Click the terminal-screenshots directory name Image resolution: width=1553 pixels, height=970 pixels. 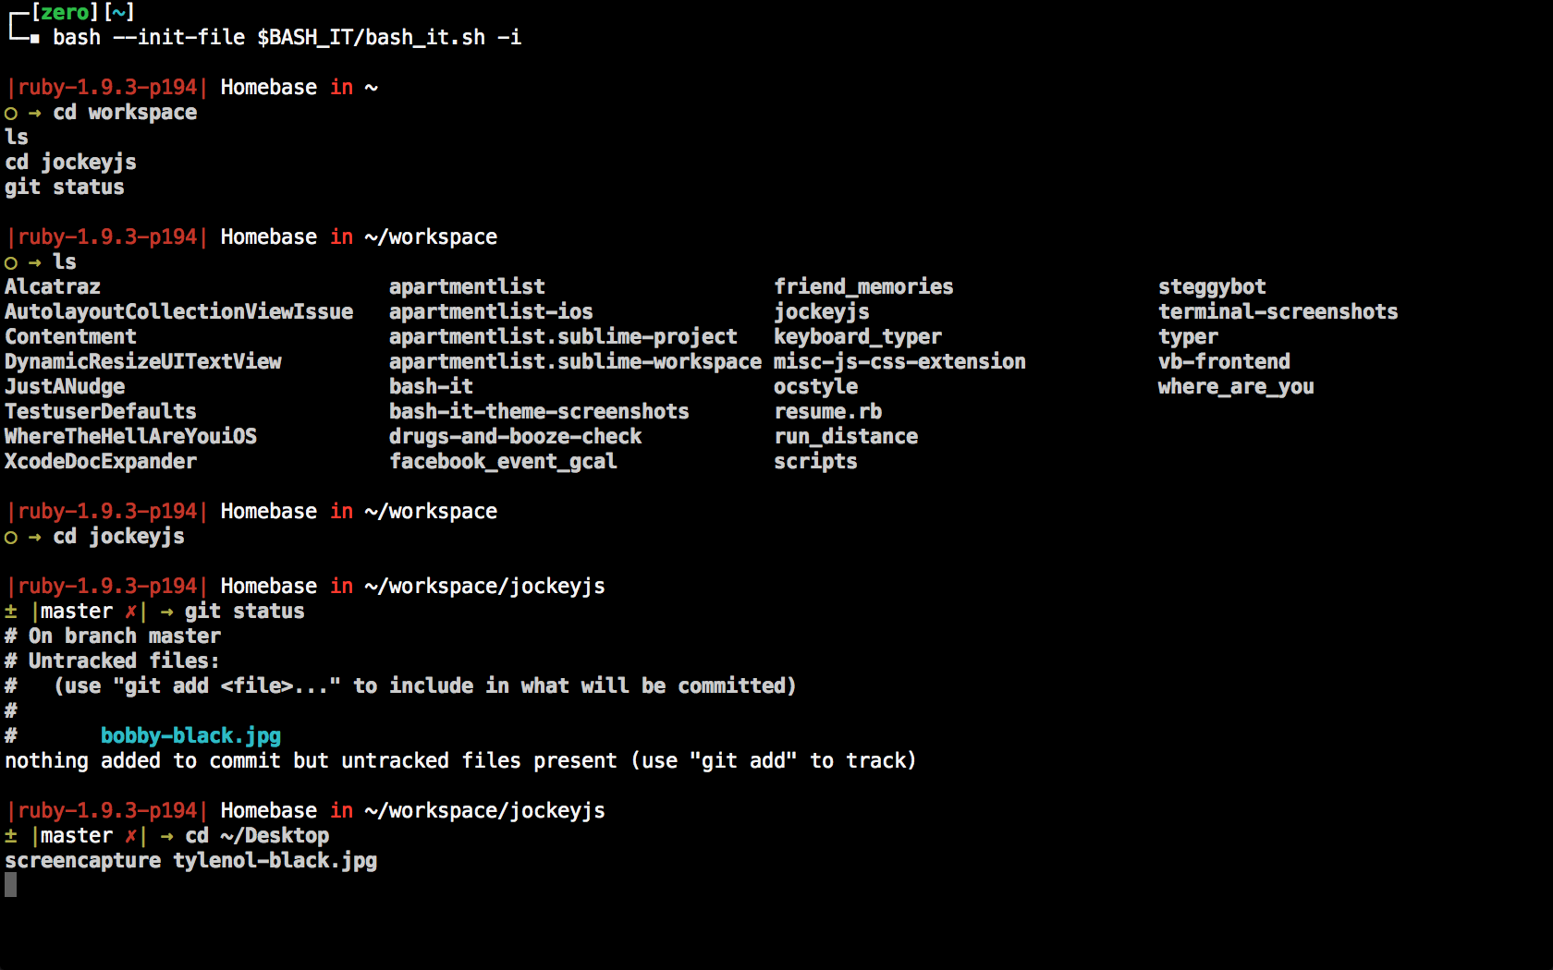pos(1278,312)
